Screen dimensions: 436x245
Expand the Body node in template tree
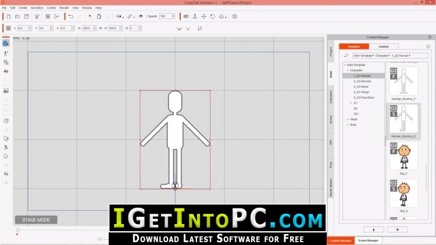[x=348, y=124]
